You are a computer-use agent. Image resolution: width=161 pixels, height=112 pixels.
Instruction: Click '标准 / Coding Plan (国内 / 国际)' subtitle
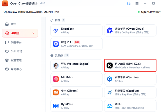(x=132, y=32)
